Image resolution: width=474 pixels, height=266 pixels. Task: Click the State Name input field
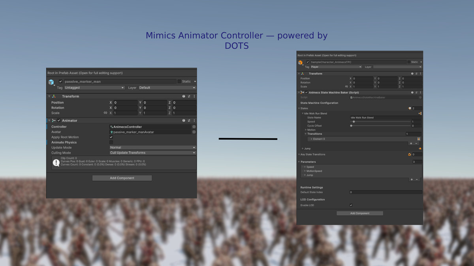pos(386,117)
